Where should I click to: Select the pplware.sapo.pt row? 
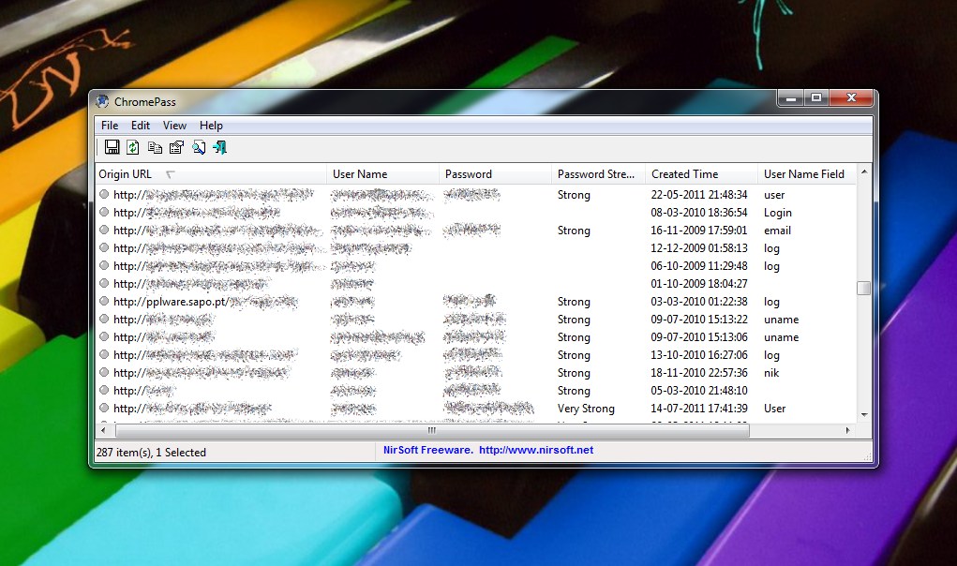coord(476,302)
